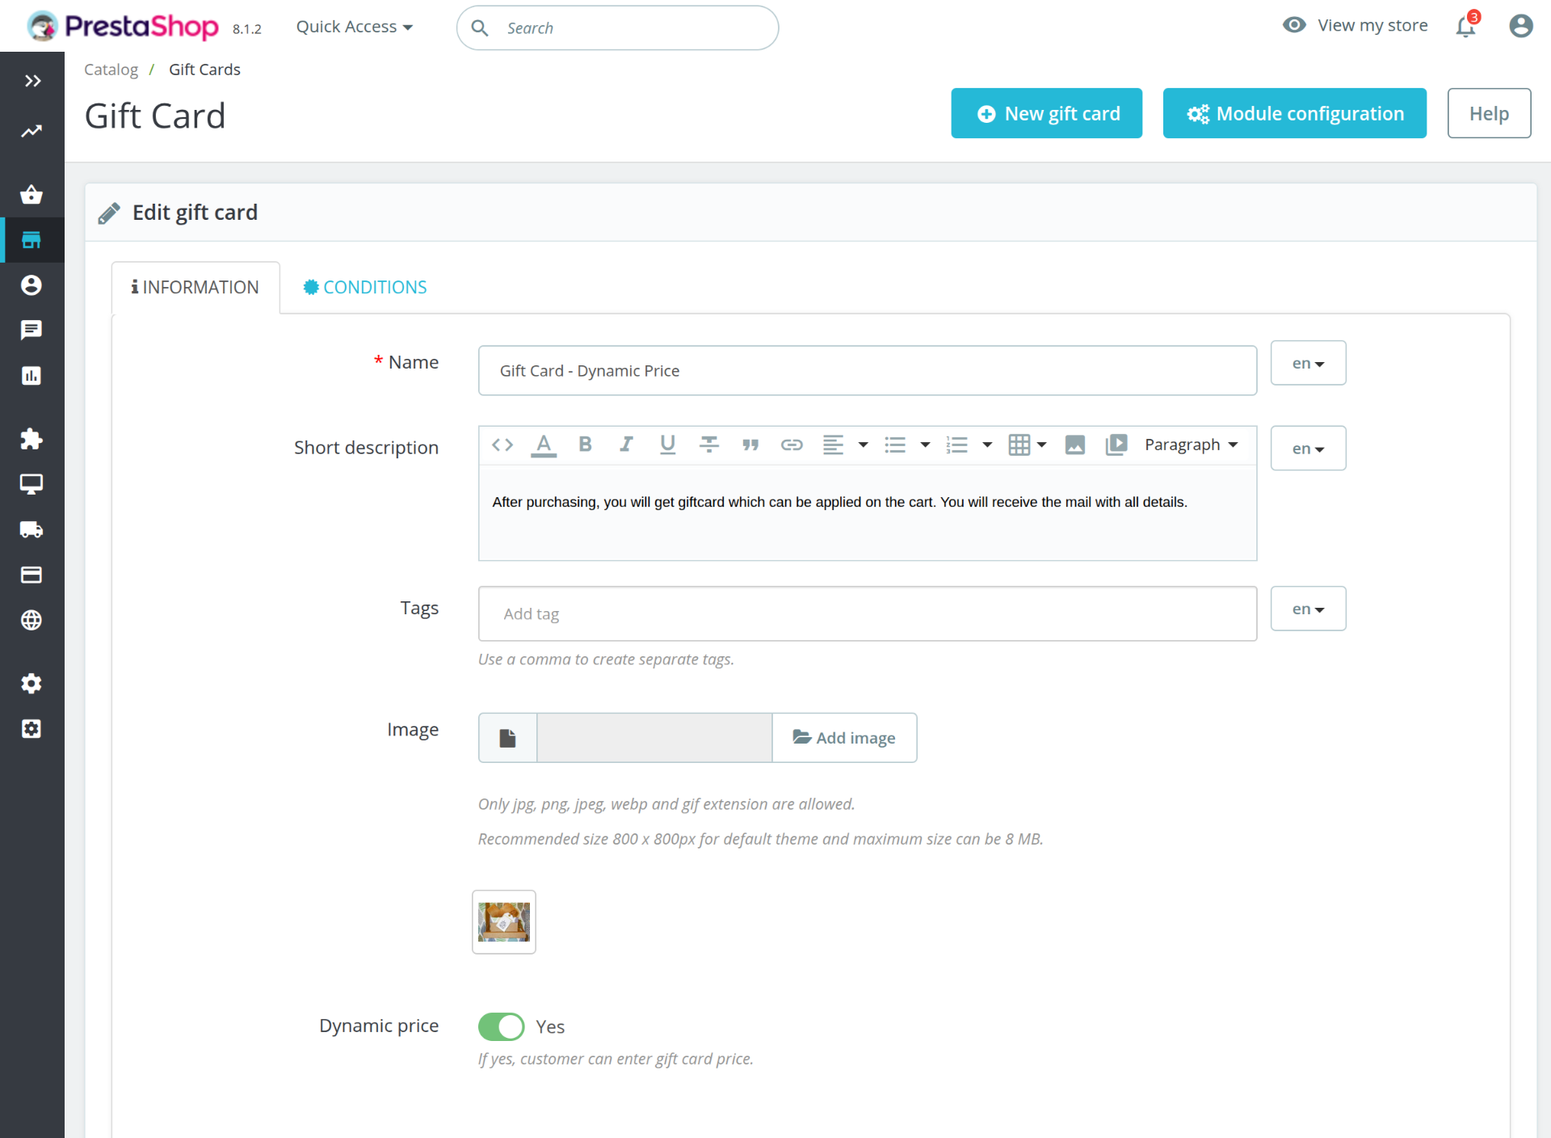Disable the Dynamic price switch
The height and width of the screenshot is (1138, 1551).
pyautogui.click(x=501, y=1026)
